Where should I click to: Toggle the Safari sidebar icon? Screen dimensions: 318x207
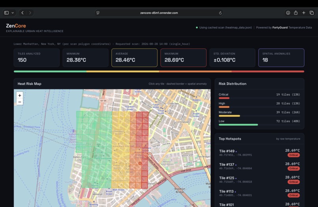point(6,13)
